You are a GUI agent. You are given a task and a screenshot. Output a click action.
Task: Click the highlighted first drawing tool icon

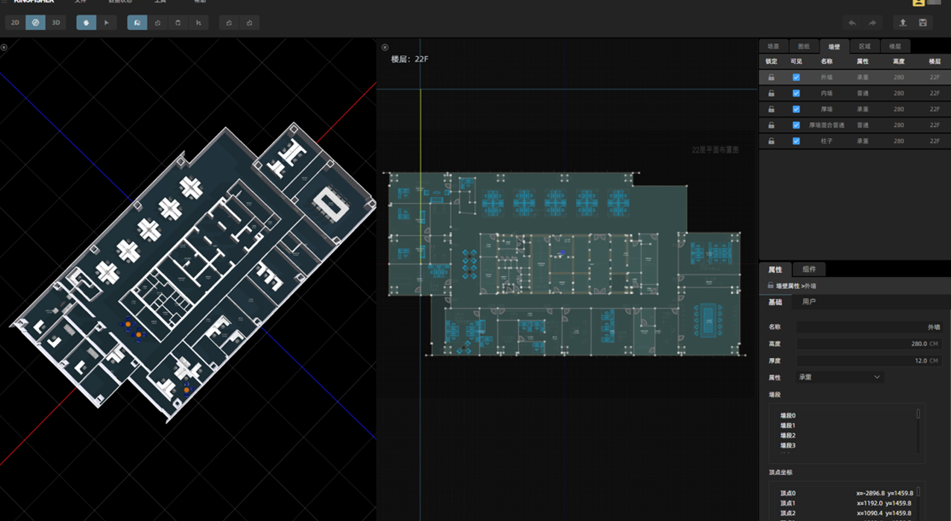click(137, 22)
